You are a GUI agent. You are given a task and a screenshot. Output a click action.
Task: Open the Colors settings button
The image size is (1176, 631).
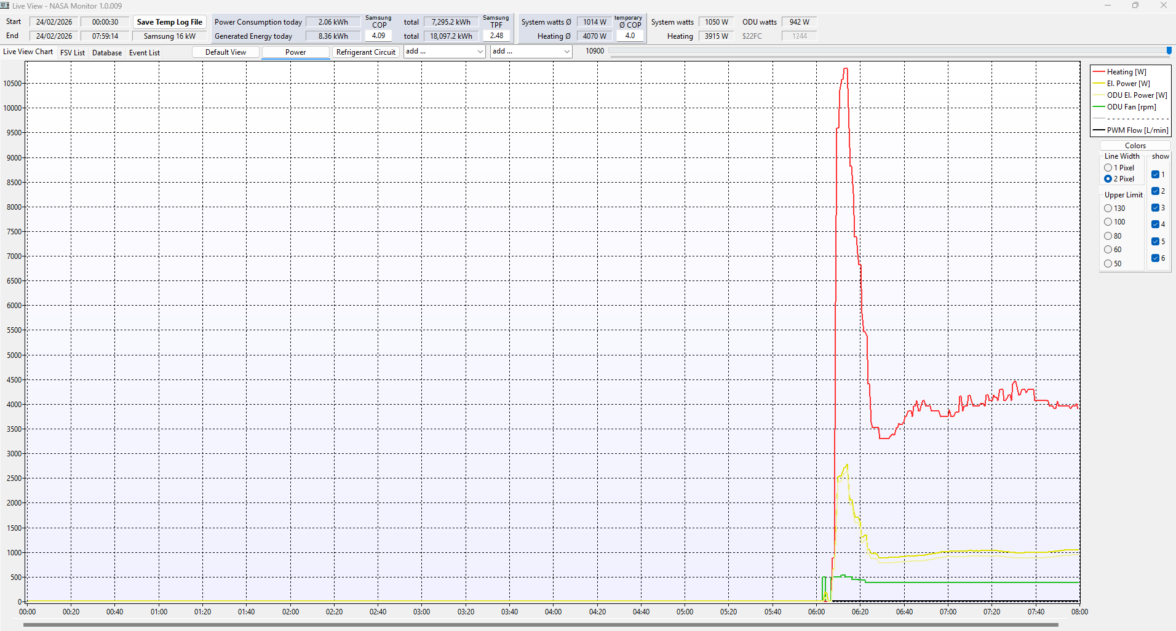[x=1135, y=146]
